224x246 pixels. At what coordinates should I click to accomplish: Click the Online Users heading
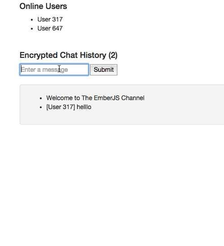click(43, 6)
